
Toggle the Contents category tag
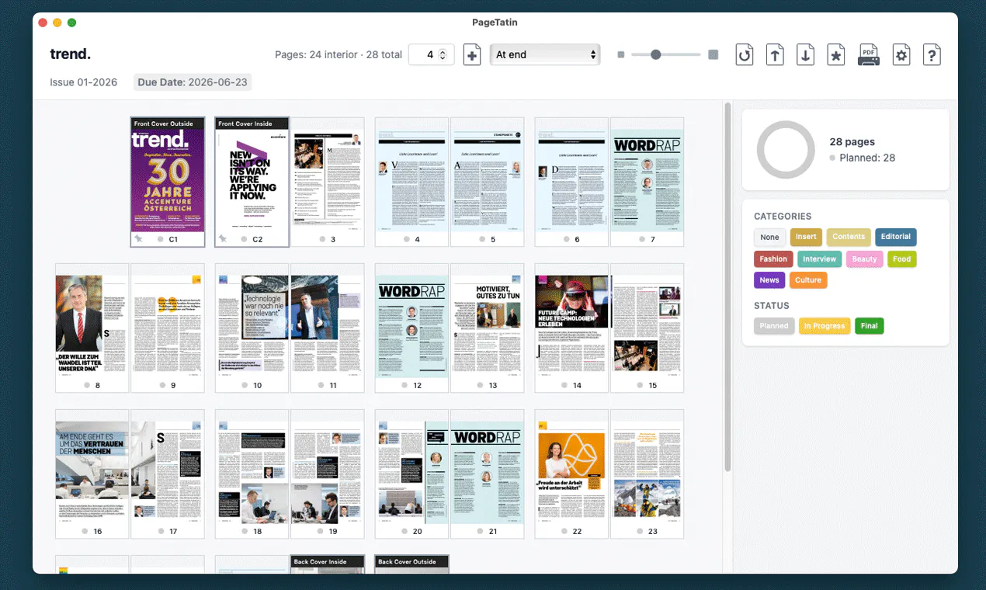coord(849,237)
